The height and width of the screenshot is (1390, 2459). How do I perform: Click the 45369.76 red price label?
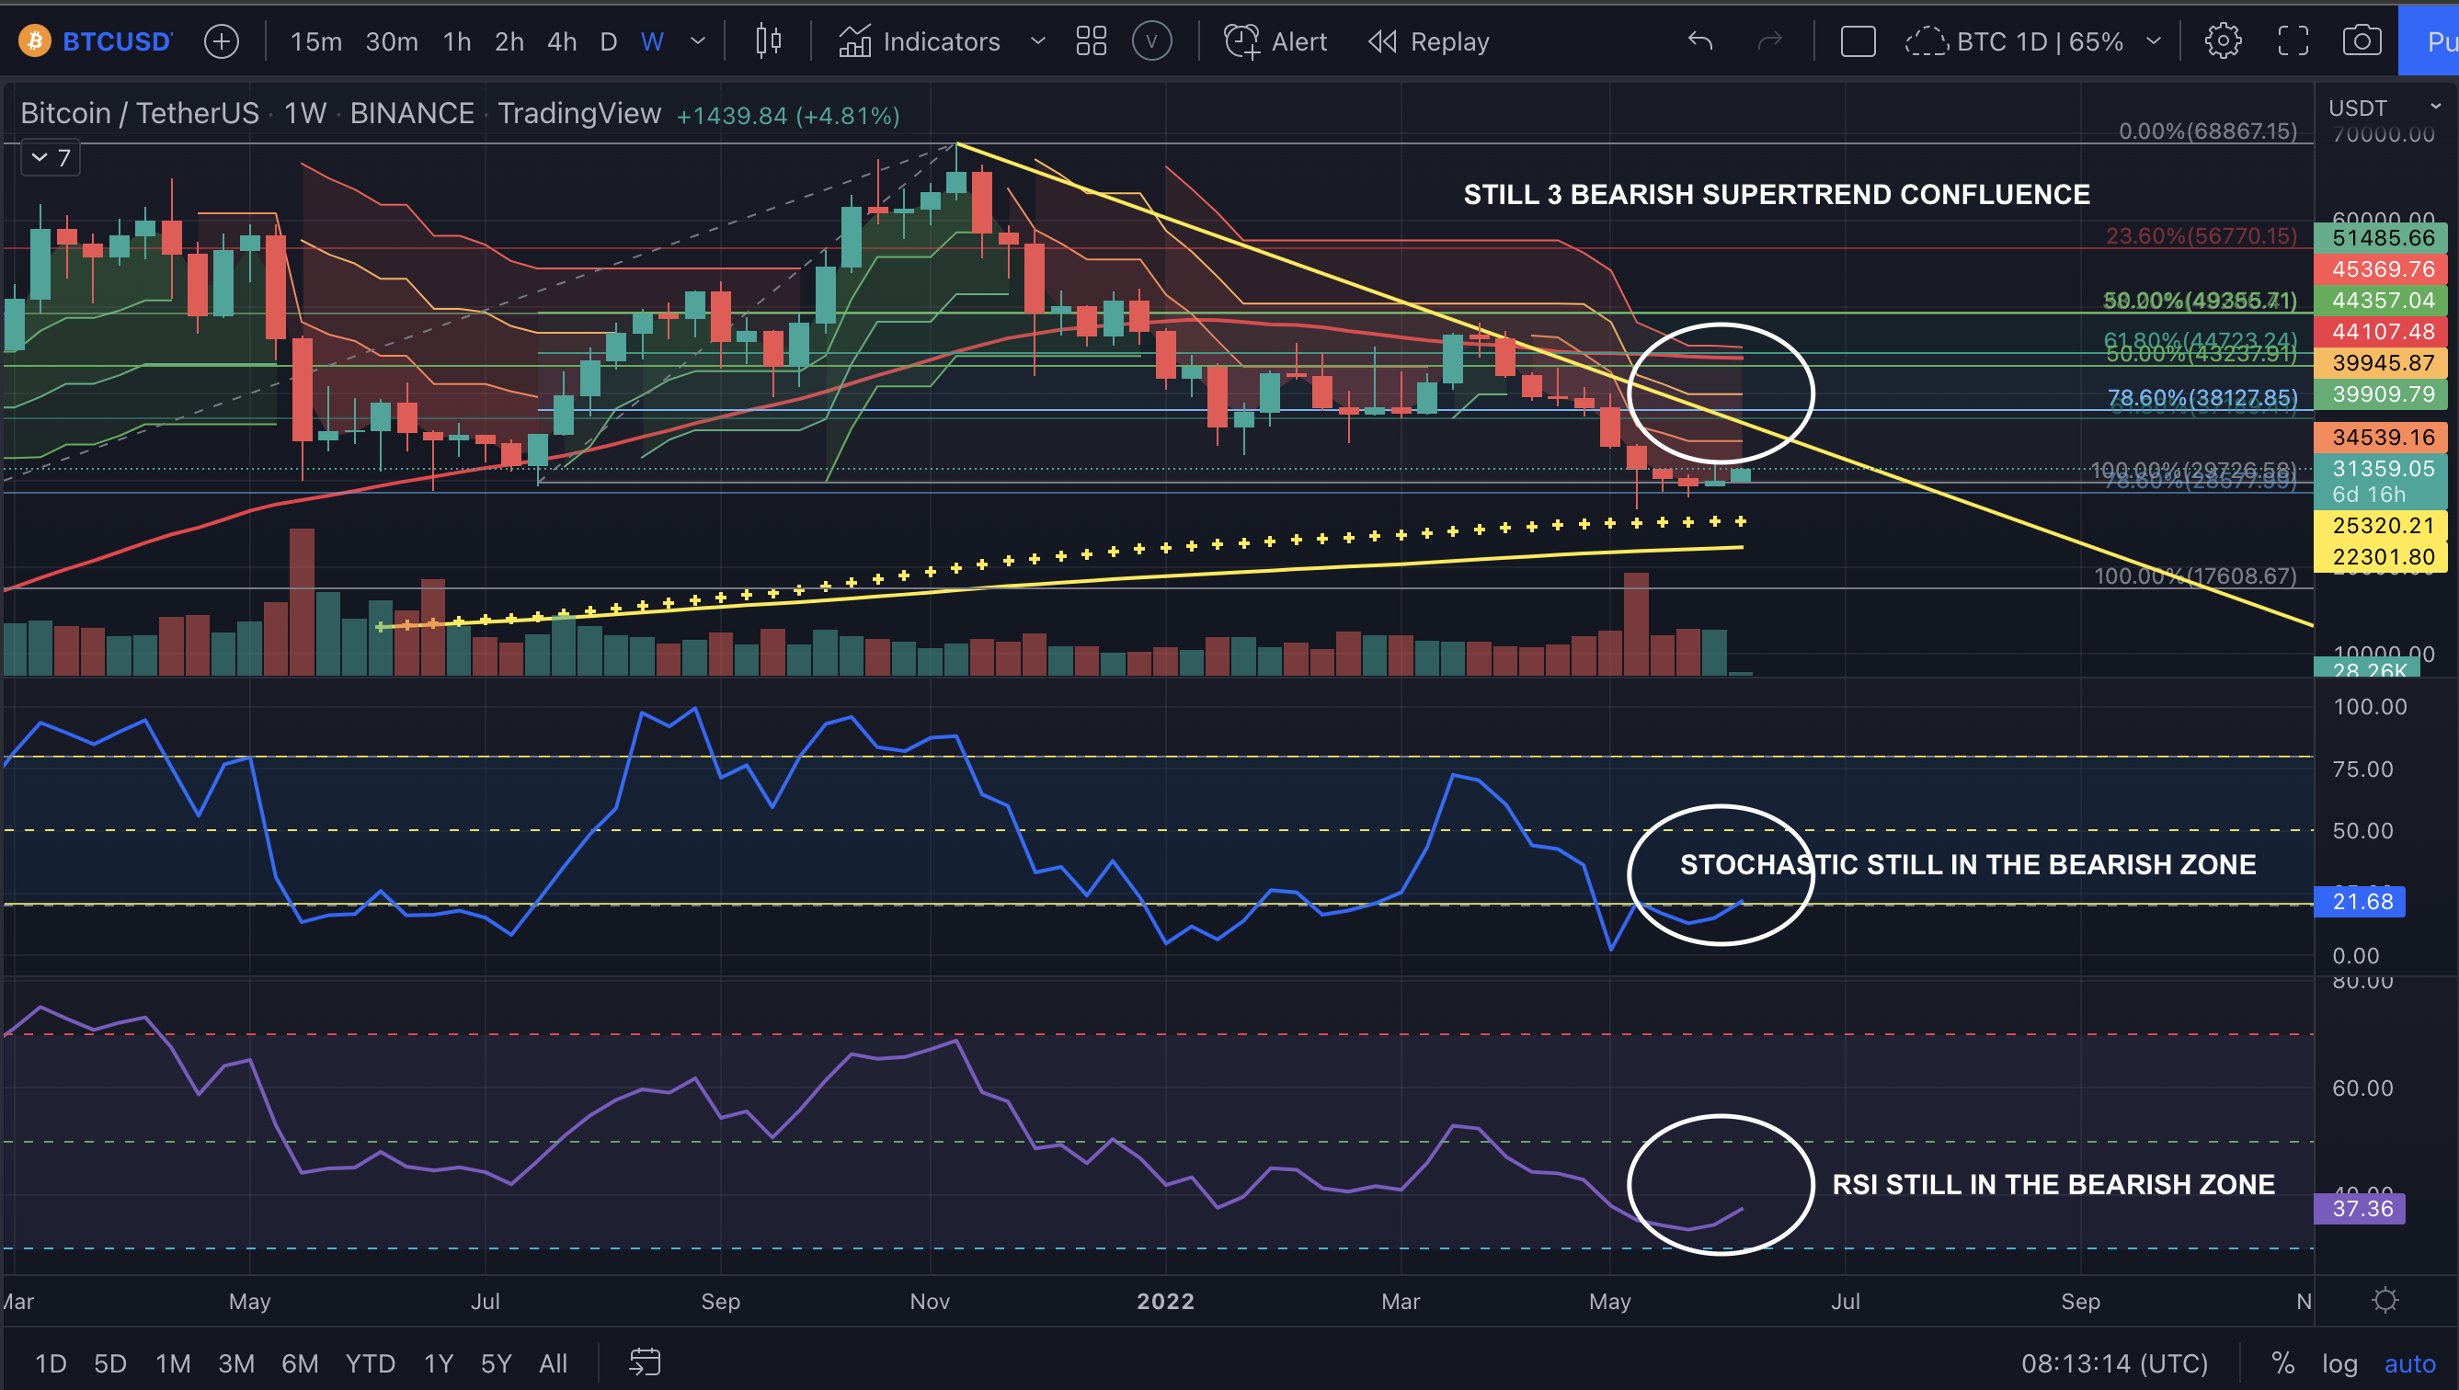[2380, 269]
